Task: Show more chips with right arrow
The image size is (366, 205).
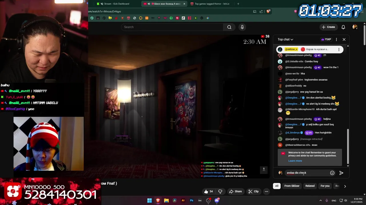Action: pos(345,186)
